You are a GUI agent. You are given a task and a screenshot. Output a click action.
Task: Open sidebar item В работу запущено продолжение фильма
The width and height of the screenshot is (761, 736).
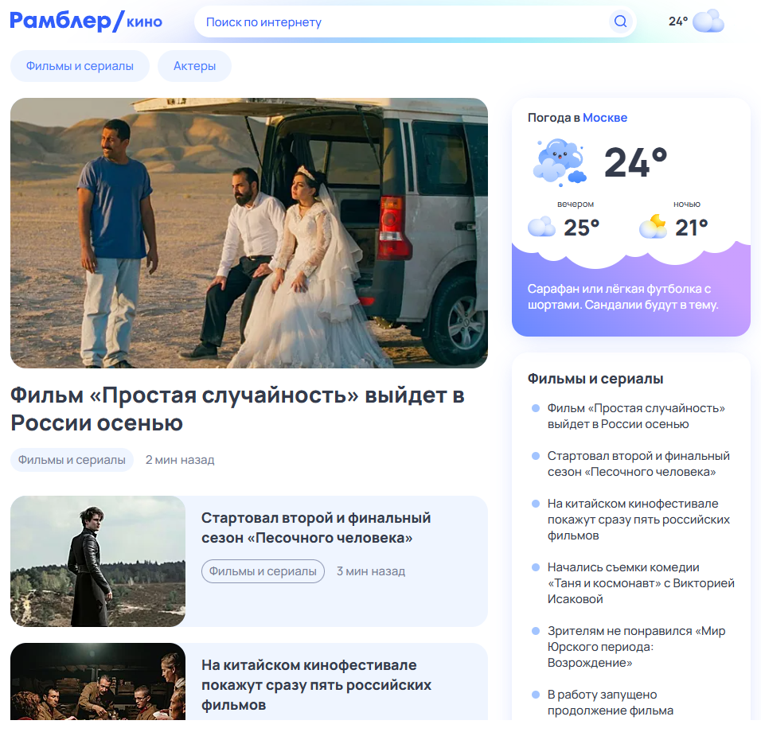tap(611, 703)
